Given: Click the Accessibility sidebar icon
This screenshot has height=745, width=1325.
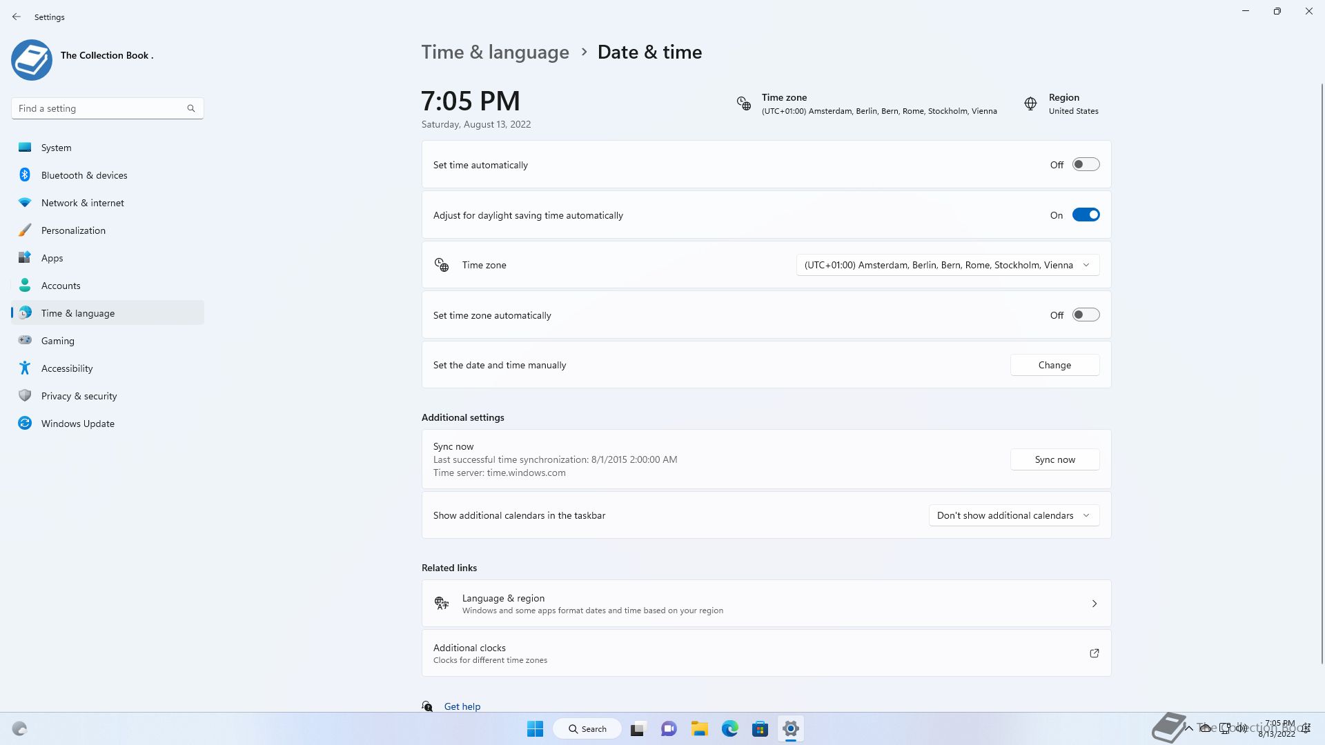Looking at the screenshot, I should coord(25,368).
